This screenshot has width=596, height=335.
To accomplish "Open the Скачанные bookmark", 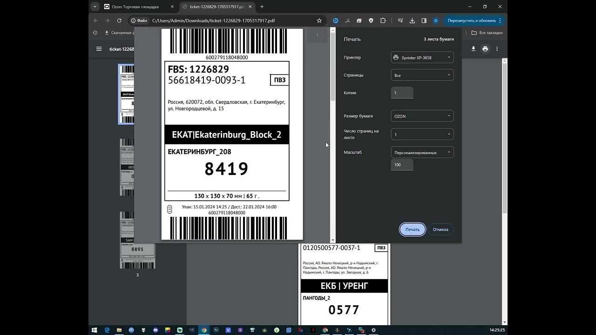I will 119,33.
